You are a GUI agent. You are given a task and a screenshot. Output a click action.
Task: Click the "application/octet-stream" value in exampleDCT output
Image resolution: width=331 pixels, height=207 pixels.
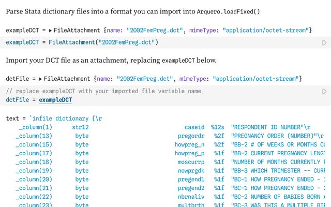pyautogui.click(x=266, y=31)
